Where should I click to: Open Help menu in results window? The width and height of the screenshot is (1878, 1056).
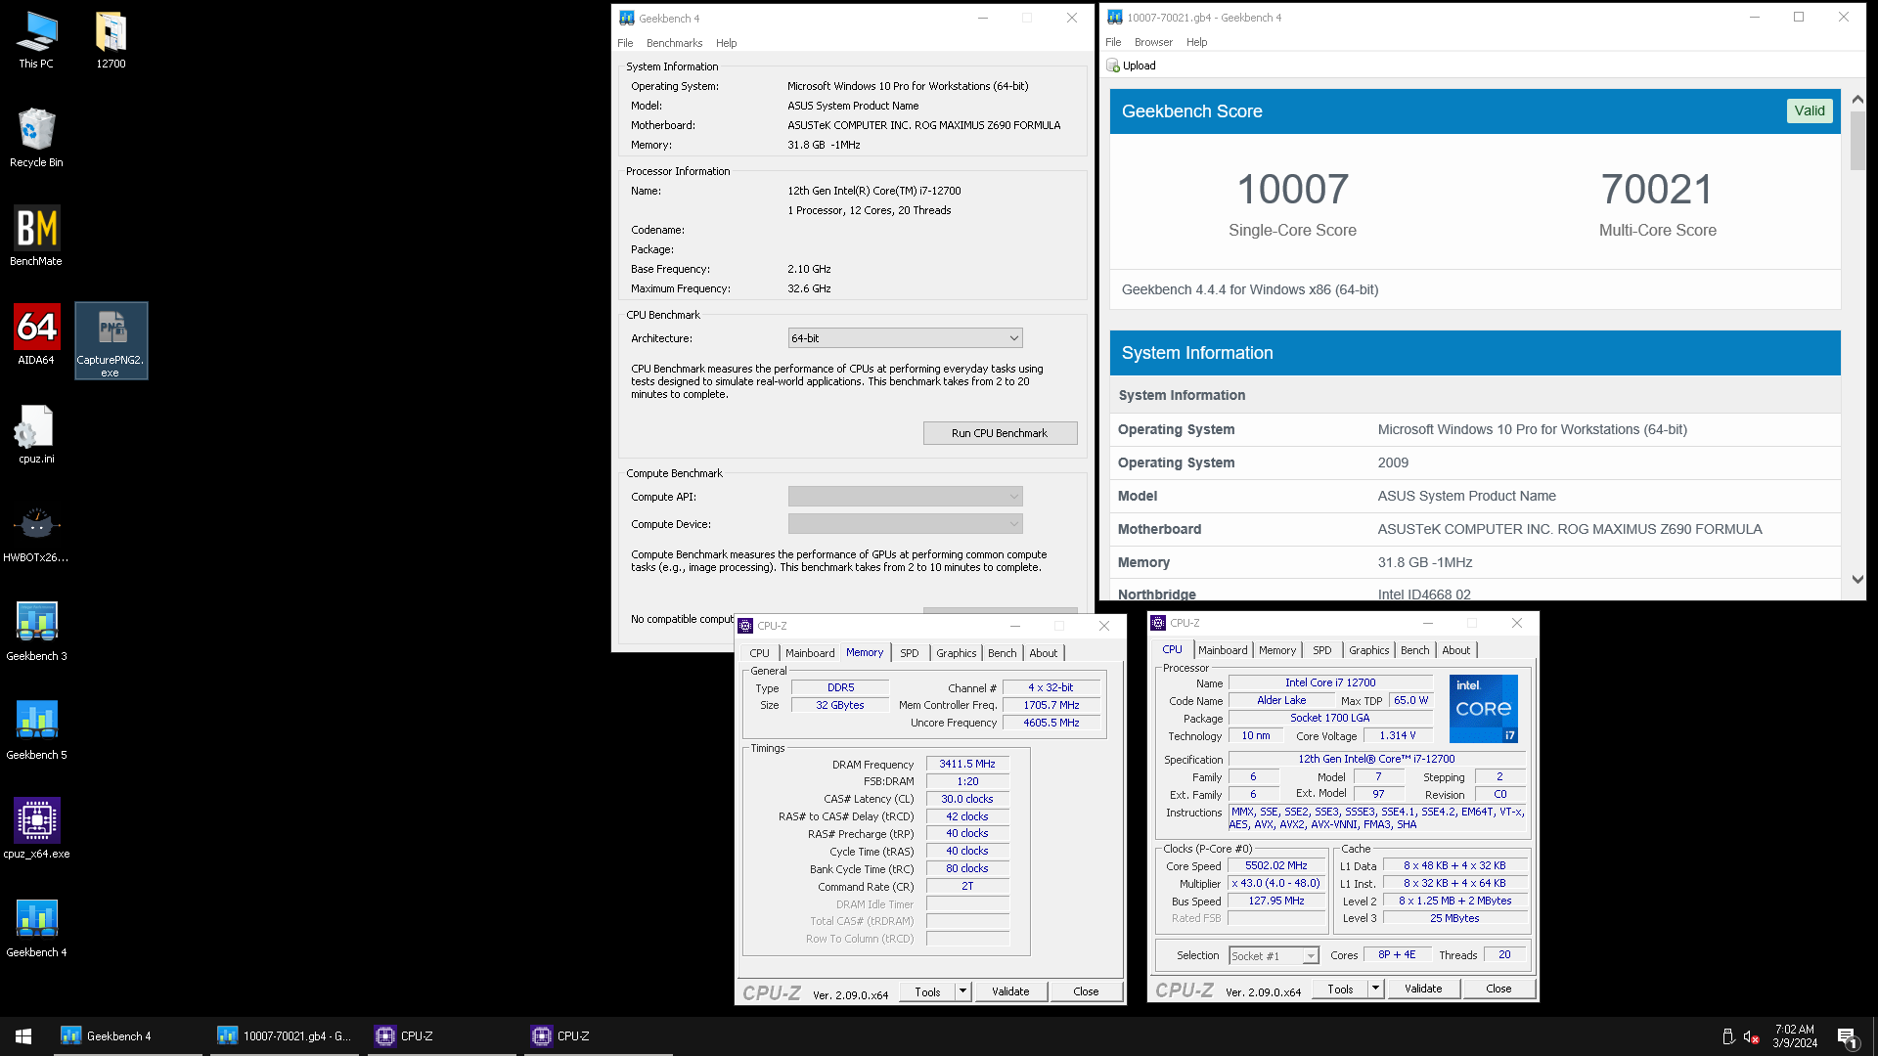1196,42
